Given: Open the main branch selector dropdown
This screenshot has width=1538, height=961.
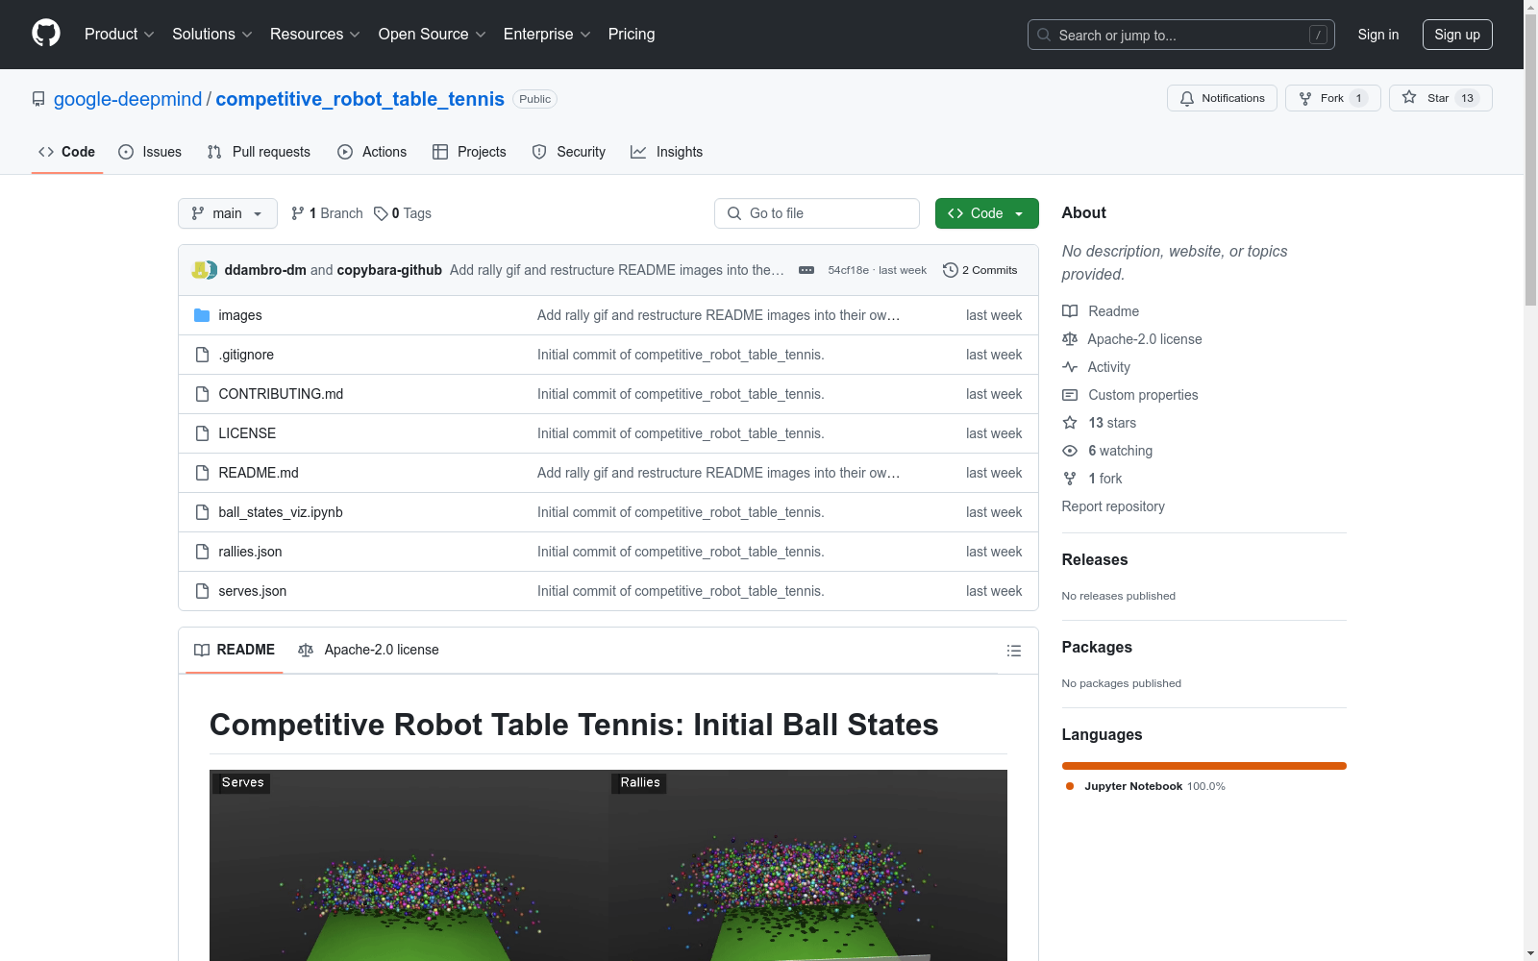Looking at the screenshot, I should (228, 213).
